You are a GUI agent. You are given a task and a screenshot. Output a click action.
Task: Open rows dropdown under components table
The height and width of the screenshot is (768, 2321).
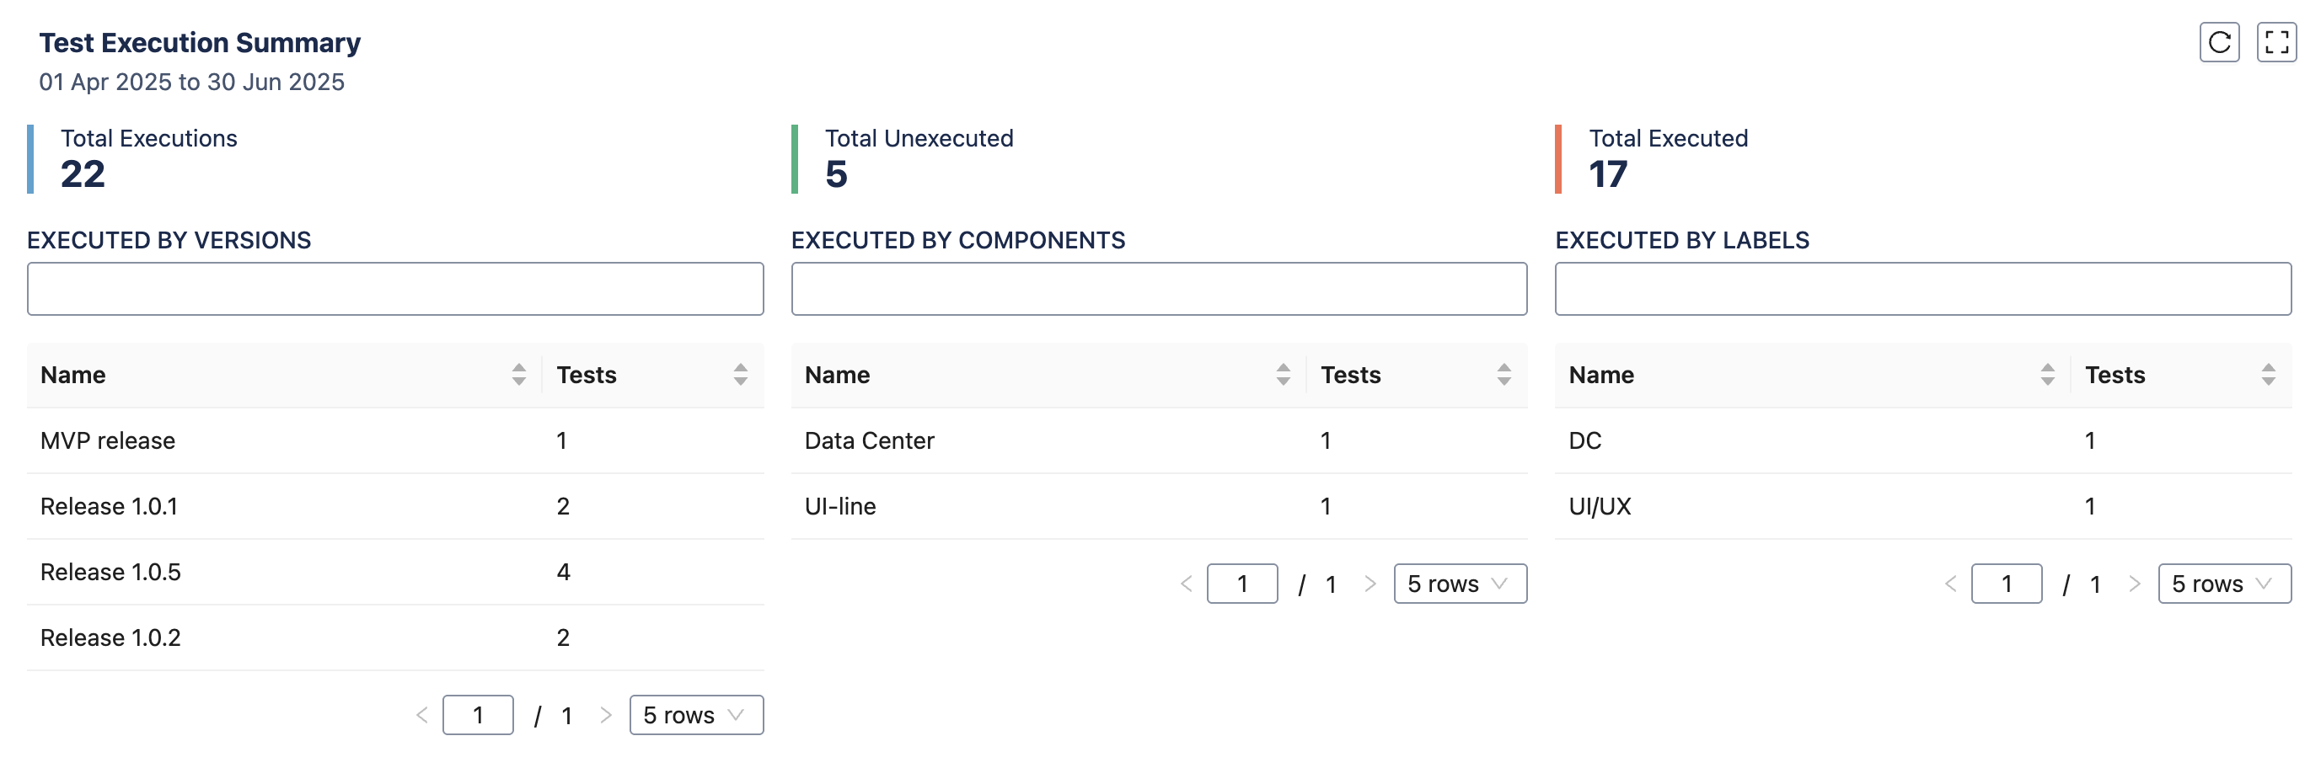(1460, 584)
